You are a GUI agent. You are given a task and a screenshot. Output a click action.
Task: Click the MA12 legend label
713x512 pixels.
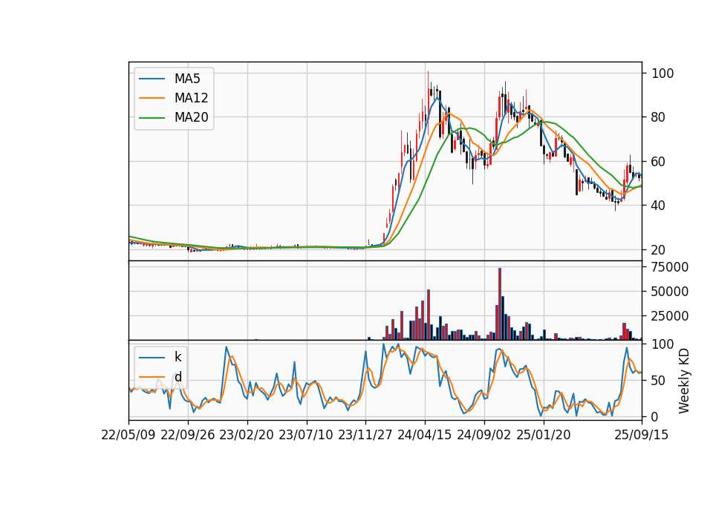(191, 98)
